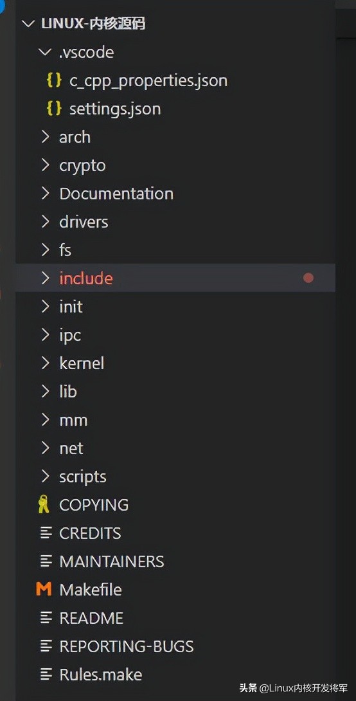Click the text-lines icon beside MAINTAINERS

pyautogui.click(x=46, y=561)
